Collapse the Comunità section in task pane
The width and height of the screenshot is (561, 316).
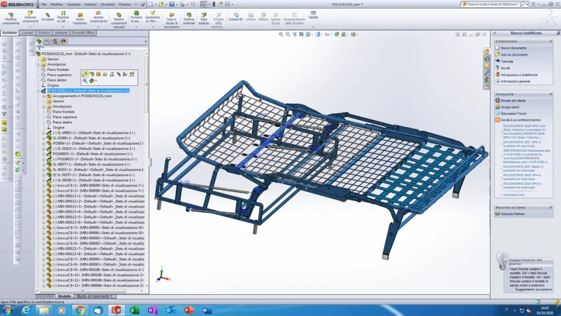coord(551,94)
